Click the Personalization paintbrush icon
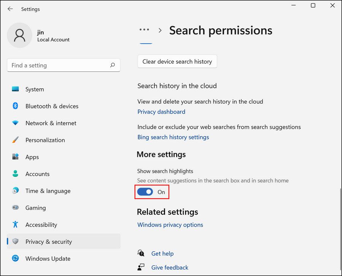The height and width of the screenshot is (276, 342). pos(15,140)
